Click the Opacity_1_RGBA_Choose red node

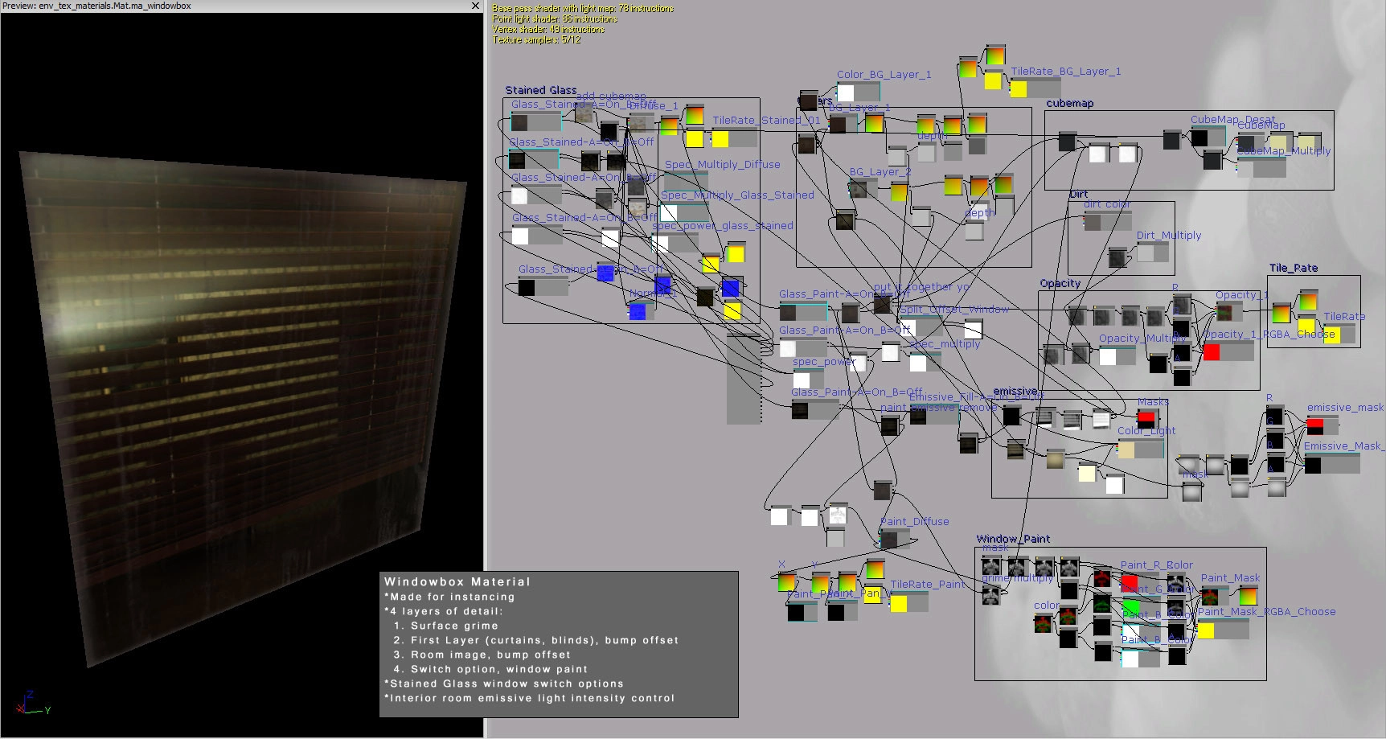coord(1212,351)
